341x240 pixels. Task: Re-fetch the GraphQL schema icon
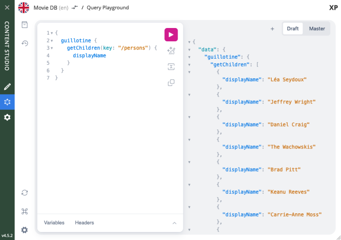(x=24, y=193)
